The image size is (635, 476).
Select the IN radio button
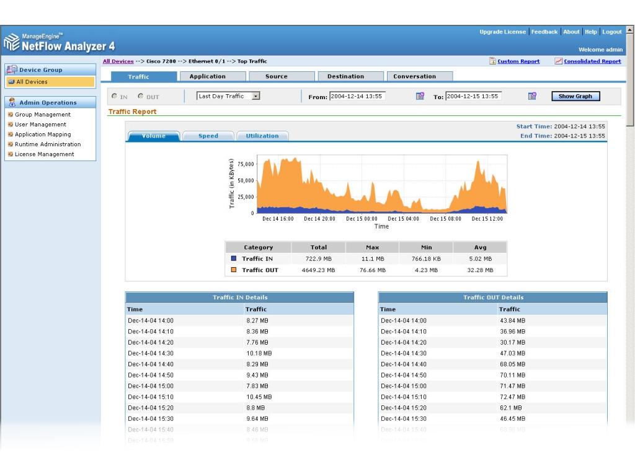pos(114,96)
